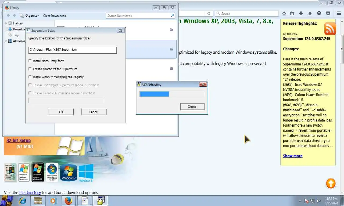
Task: Click Cancel in Supermium Setup dialog
Action: click(94, 112)
